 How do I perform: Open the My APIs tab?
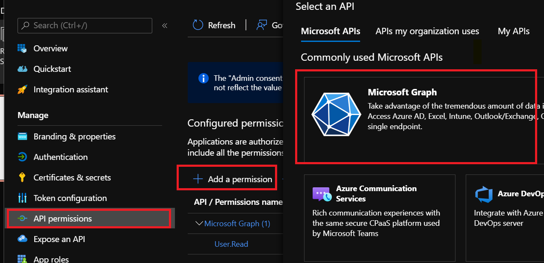tap(513, 31)
